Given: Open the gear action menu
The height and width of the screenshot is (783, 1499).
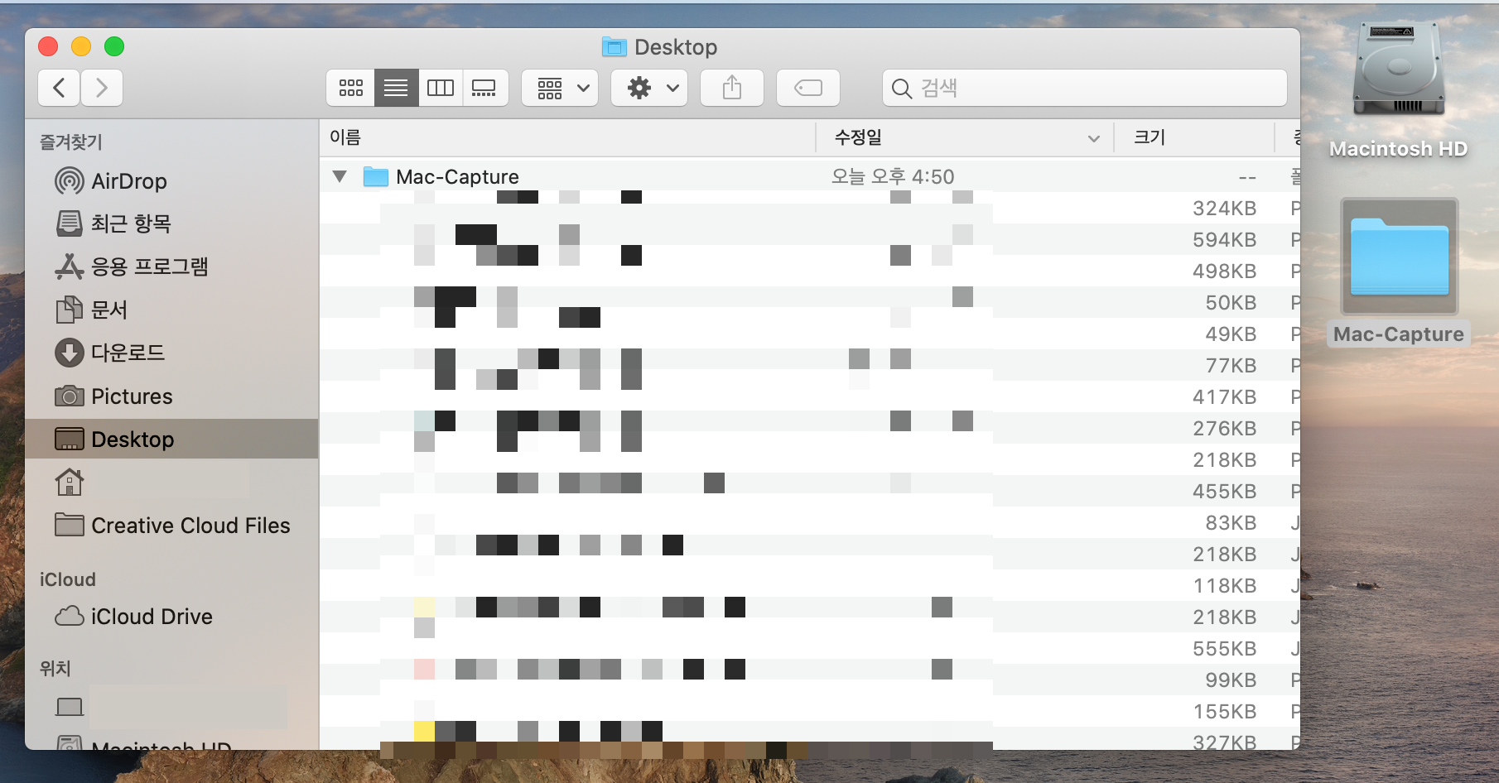Looking at the screenshot, I should 649,88.
